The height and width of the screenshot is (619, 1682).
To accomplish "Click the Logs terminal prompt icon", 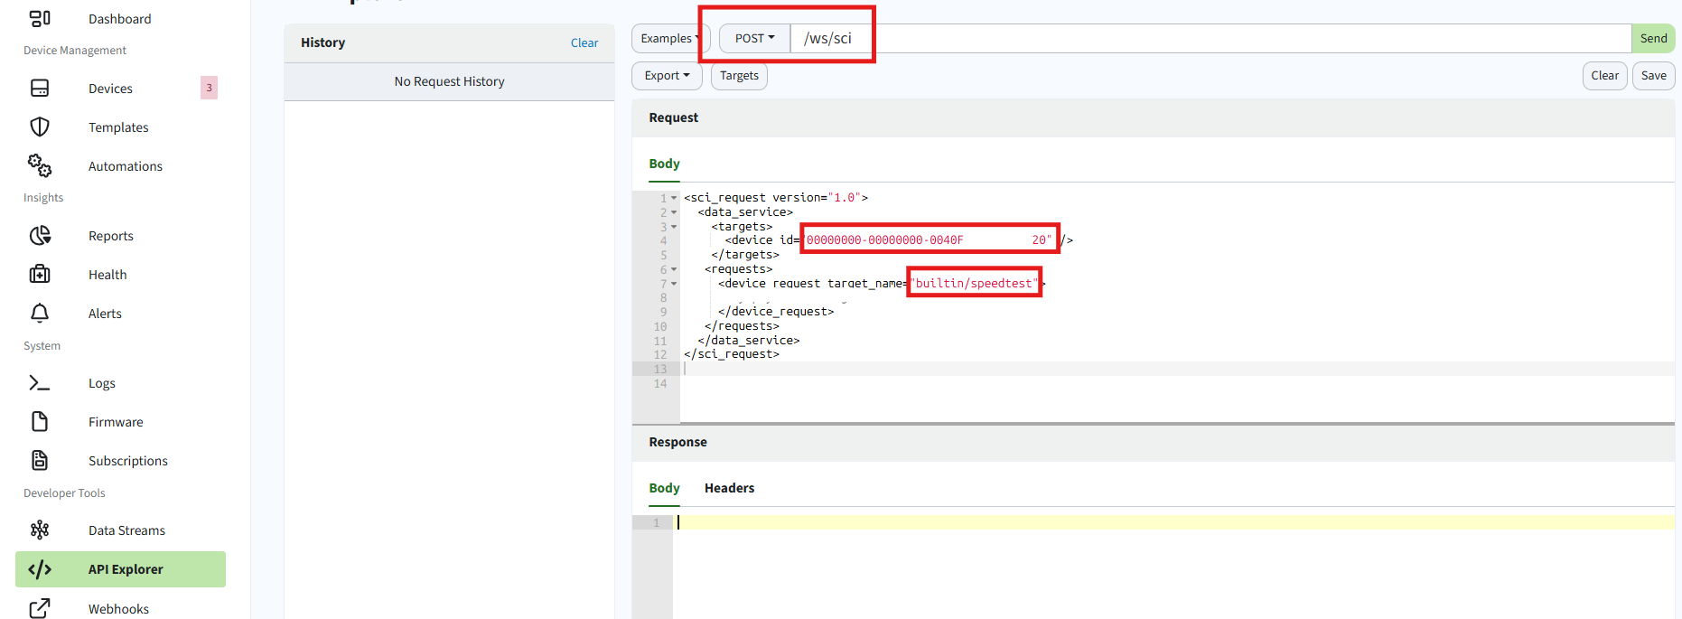I will click(40, 383).
